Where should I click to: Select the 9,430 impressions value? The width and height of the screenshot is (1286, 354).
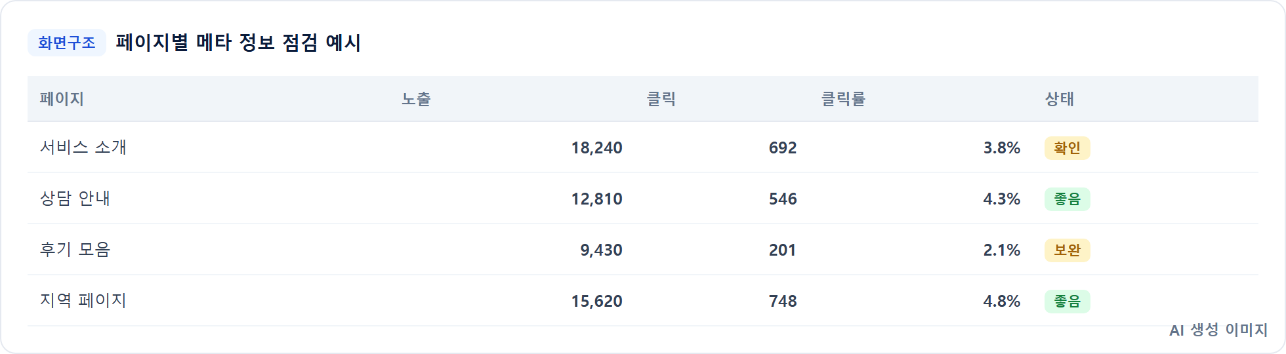[601, 250]
